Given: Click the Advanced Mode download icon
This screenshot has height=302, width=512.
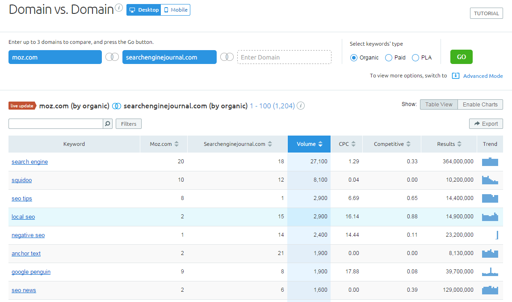Looking at the screenshot, I should (x=456, y=76).
